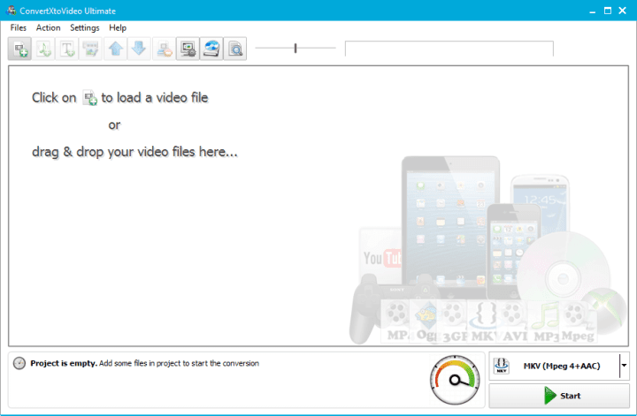Click the add audio track icon
The height and width of the screenshot is (416, 637).
coord(43,49)
